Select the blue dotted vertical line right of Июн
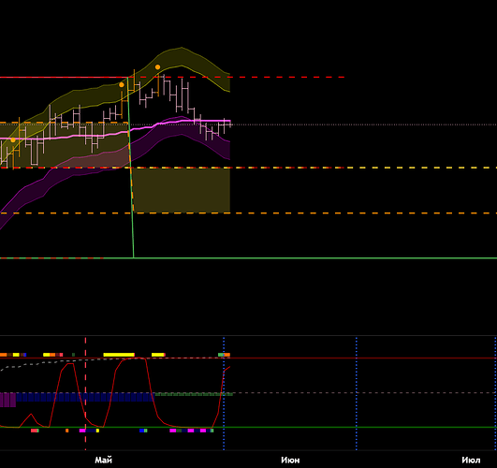This screenshot has height=468, width=497. click(357, 393)
